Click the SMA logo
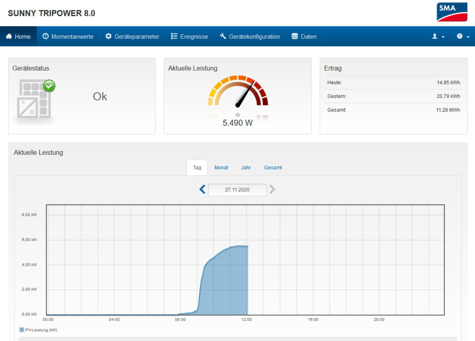Screen dimensions: 475x341 pos(452,12)
